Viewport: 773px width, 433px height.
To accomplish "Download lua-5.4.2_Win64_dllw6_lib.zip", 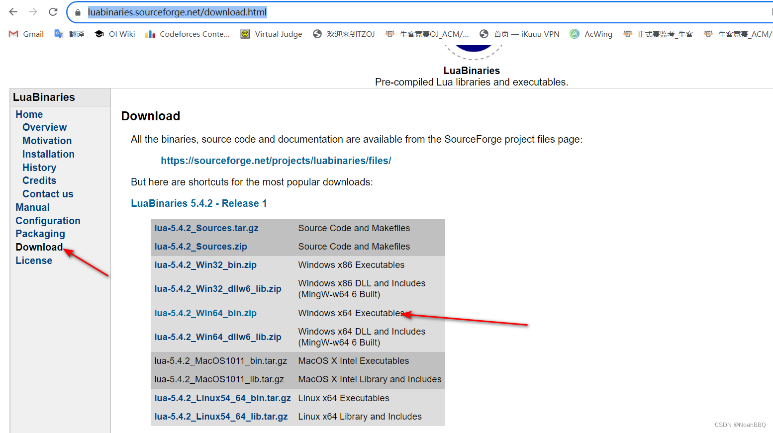I will [218, 337].
